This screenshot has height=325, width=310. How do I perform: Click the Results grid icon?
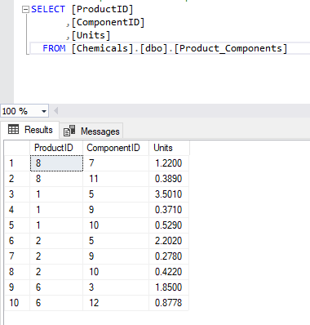coord(13,129)
